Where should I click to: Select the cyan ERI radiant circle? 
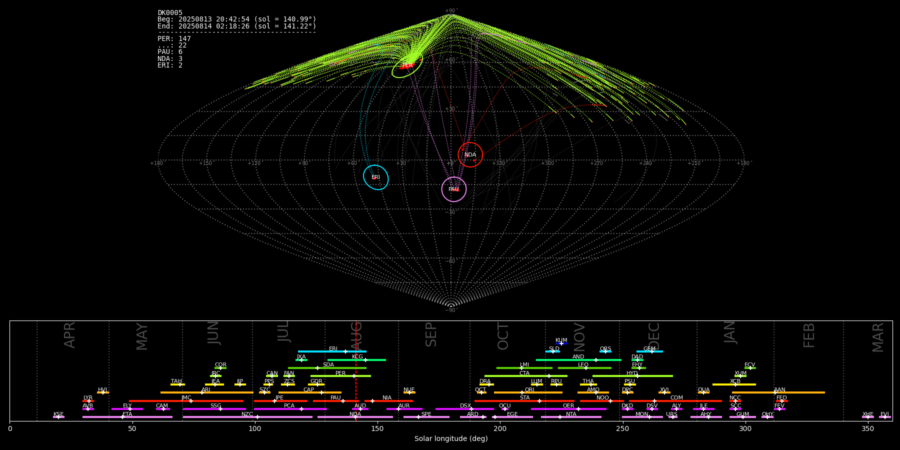[376, 177]
